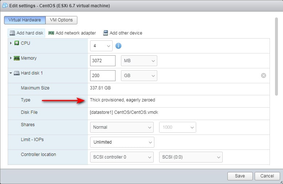Select the Virtual Hardware tab
This screenshot has height=184, width=283.
coord(25,20)
